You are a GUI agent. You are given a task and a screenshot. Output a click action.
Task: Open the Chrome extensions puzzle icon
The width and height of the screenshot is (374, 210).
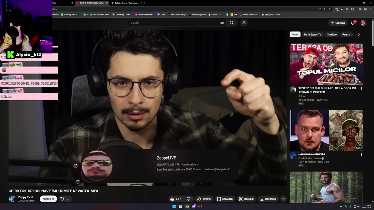352,9
